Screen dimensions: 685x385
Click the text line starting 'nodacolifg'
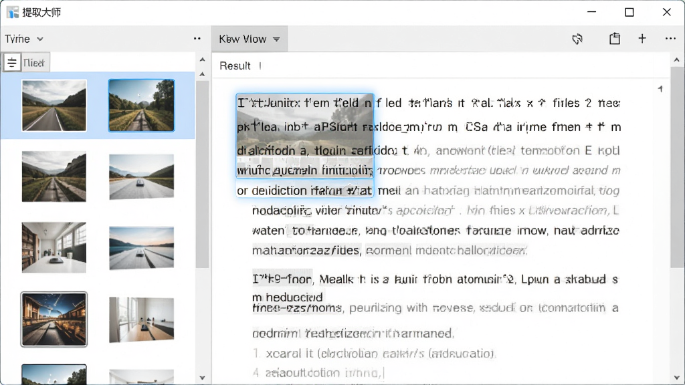(x=435, y=211)
